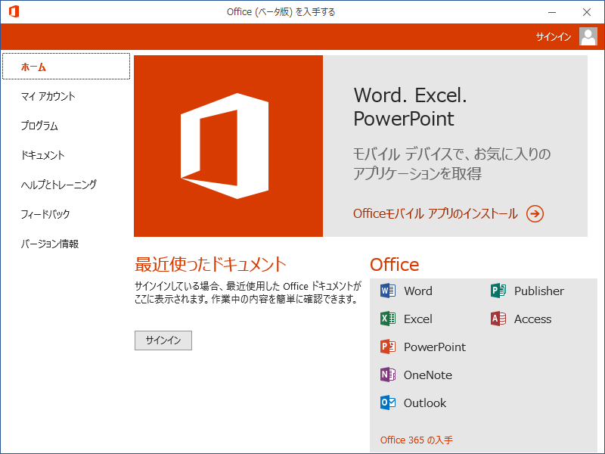Click the user avatar icon at top right

(x=588, y=36)
